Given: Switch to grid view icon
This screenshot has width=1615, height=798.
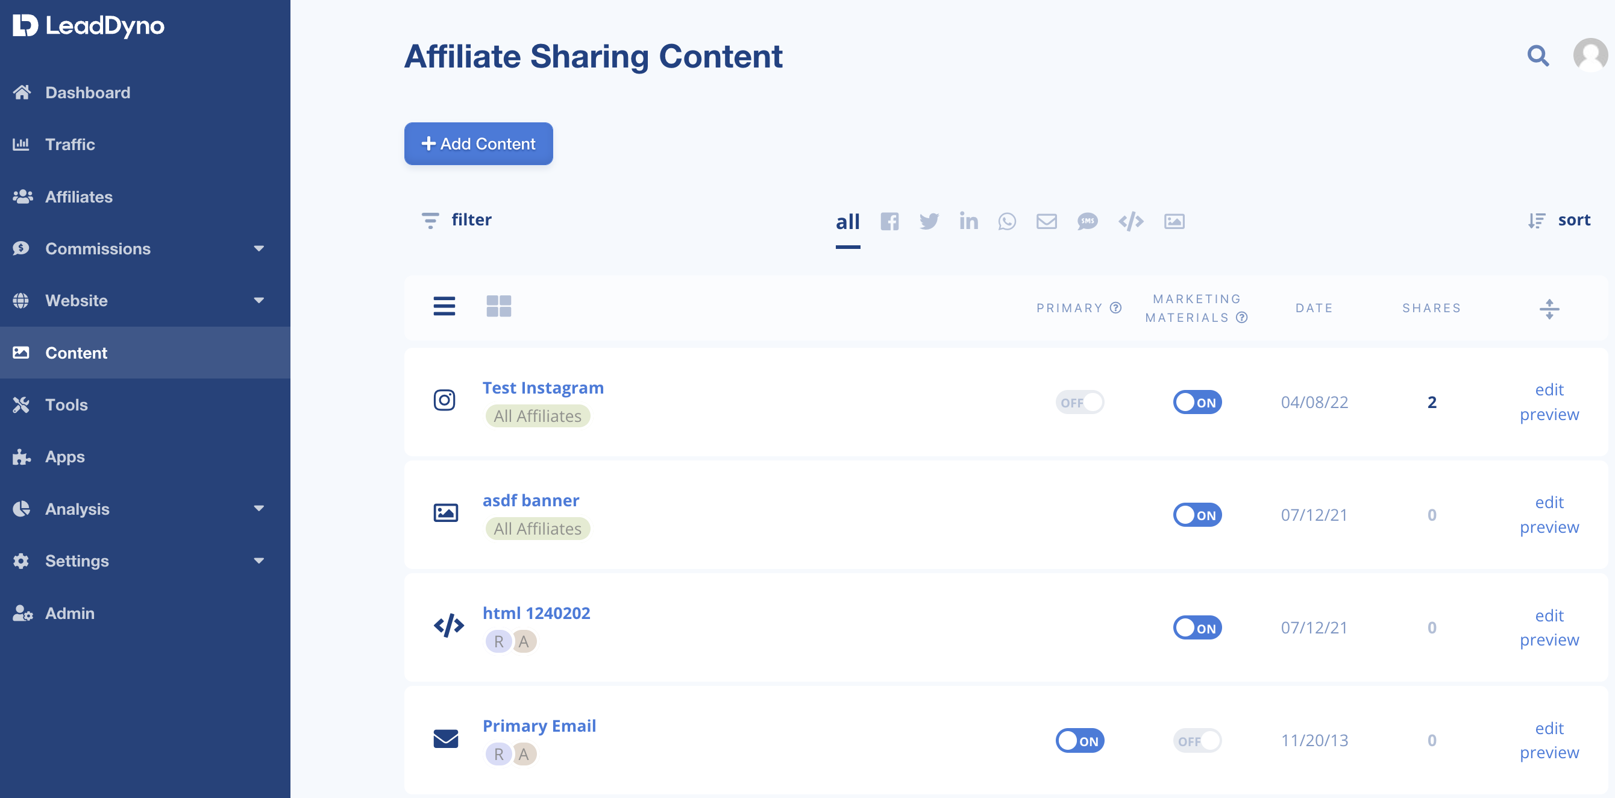Looking at the screenshot, I should pos(499,306).
